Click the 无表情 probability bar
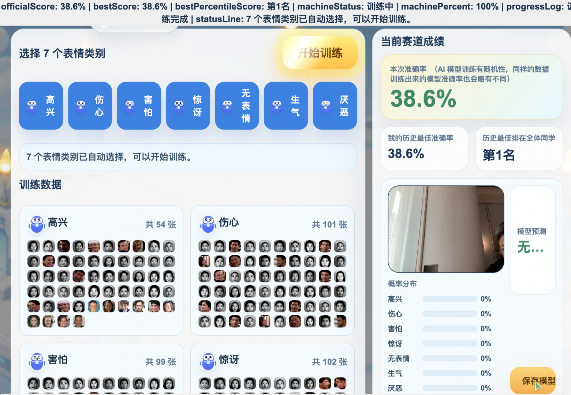The image size is (571, 395). 450,358
